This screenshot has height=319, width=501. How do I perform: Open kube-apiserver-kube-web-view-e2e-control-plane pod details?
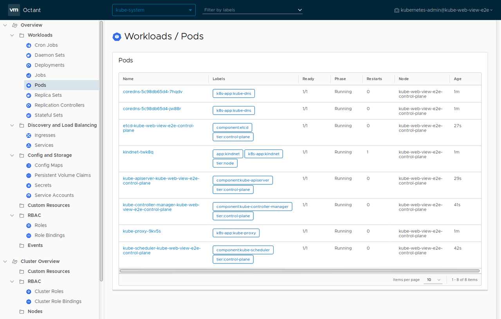pyautogui.click(x=161, y=180)
